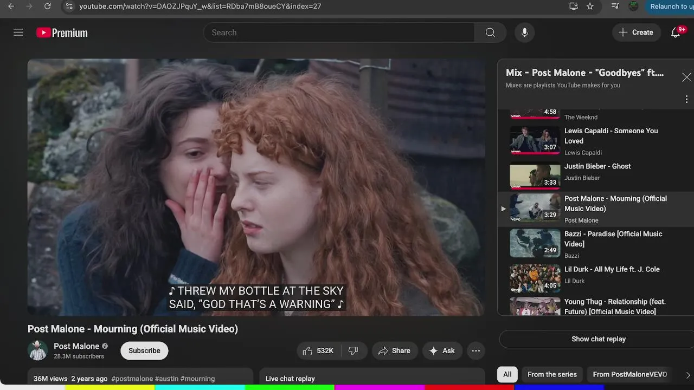The image size is (694, 390).
Task: Select From the series chip
Action: [552, 374]
